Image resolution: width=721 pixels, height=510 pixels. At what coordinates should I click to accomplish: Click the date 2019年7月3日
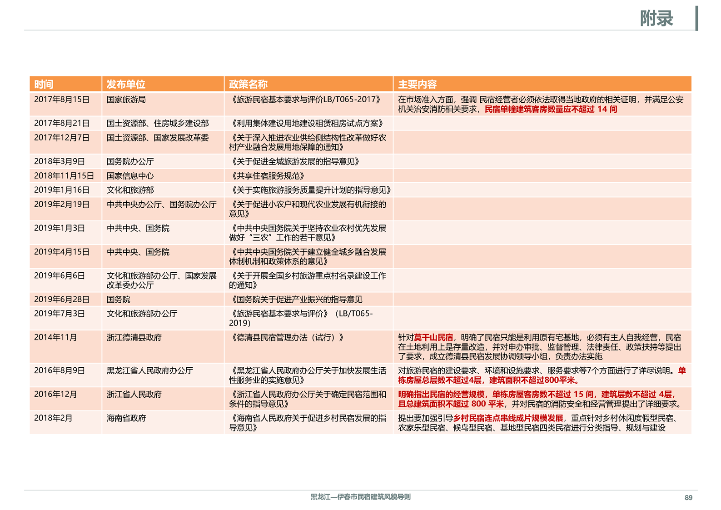[60, 314]
